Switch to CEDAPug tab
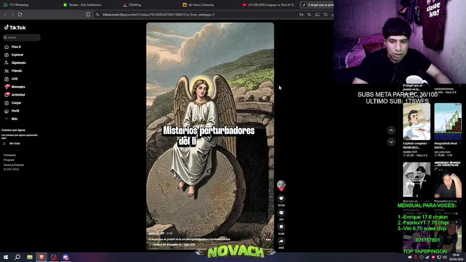The height and width of the screenshot is (262, 466). click(x=149, y=5)
